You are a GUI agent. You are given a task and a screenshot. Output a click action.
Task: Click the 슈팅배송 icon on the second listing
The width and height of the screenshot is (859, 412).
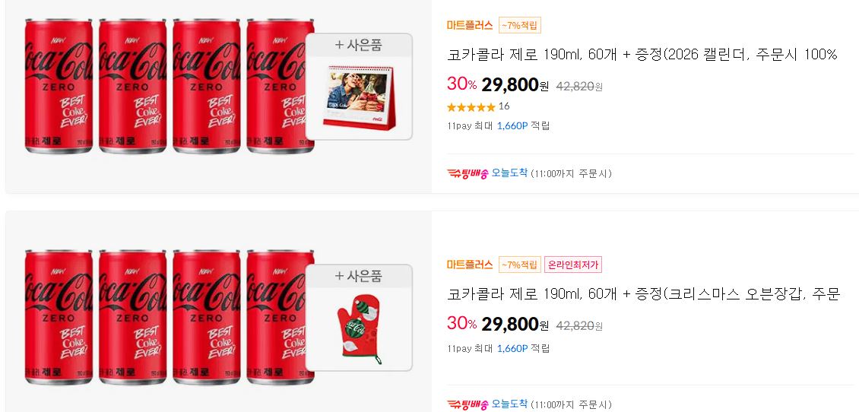click(468, 404)
